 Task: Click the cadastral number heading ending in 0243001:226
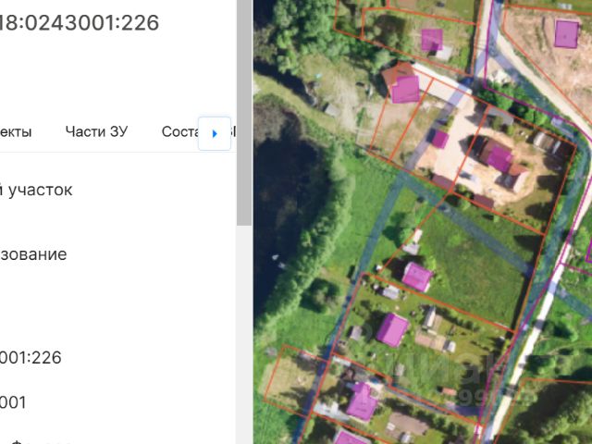79,22
